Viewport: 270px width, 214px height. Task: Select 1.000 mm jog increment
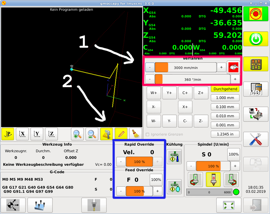225,98
